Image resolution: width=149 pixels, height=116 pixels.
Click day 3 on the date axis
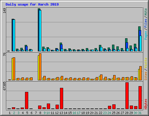18,113
